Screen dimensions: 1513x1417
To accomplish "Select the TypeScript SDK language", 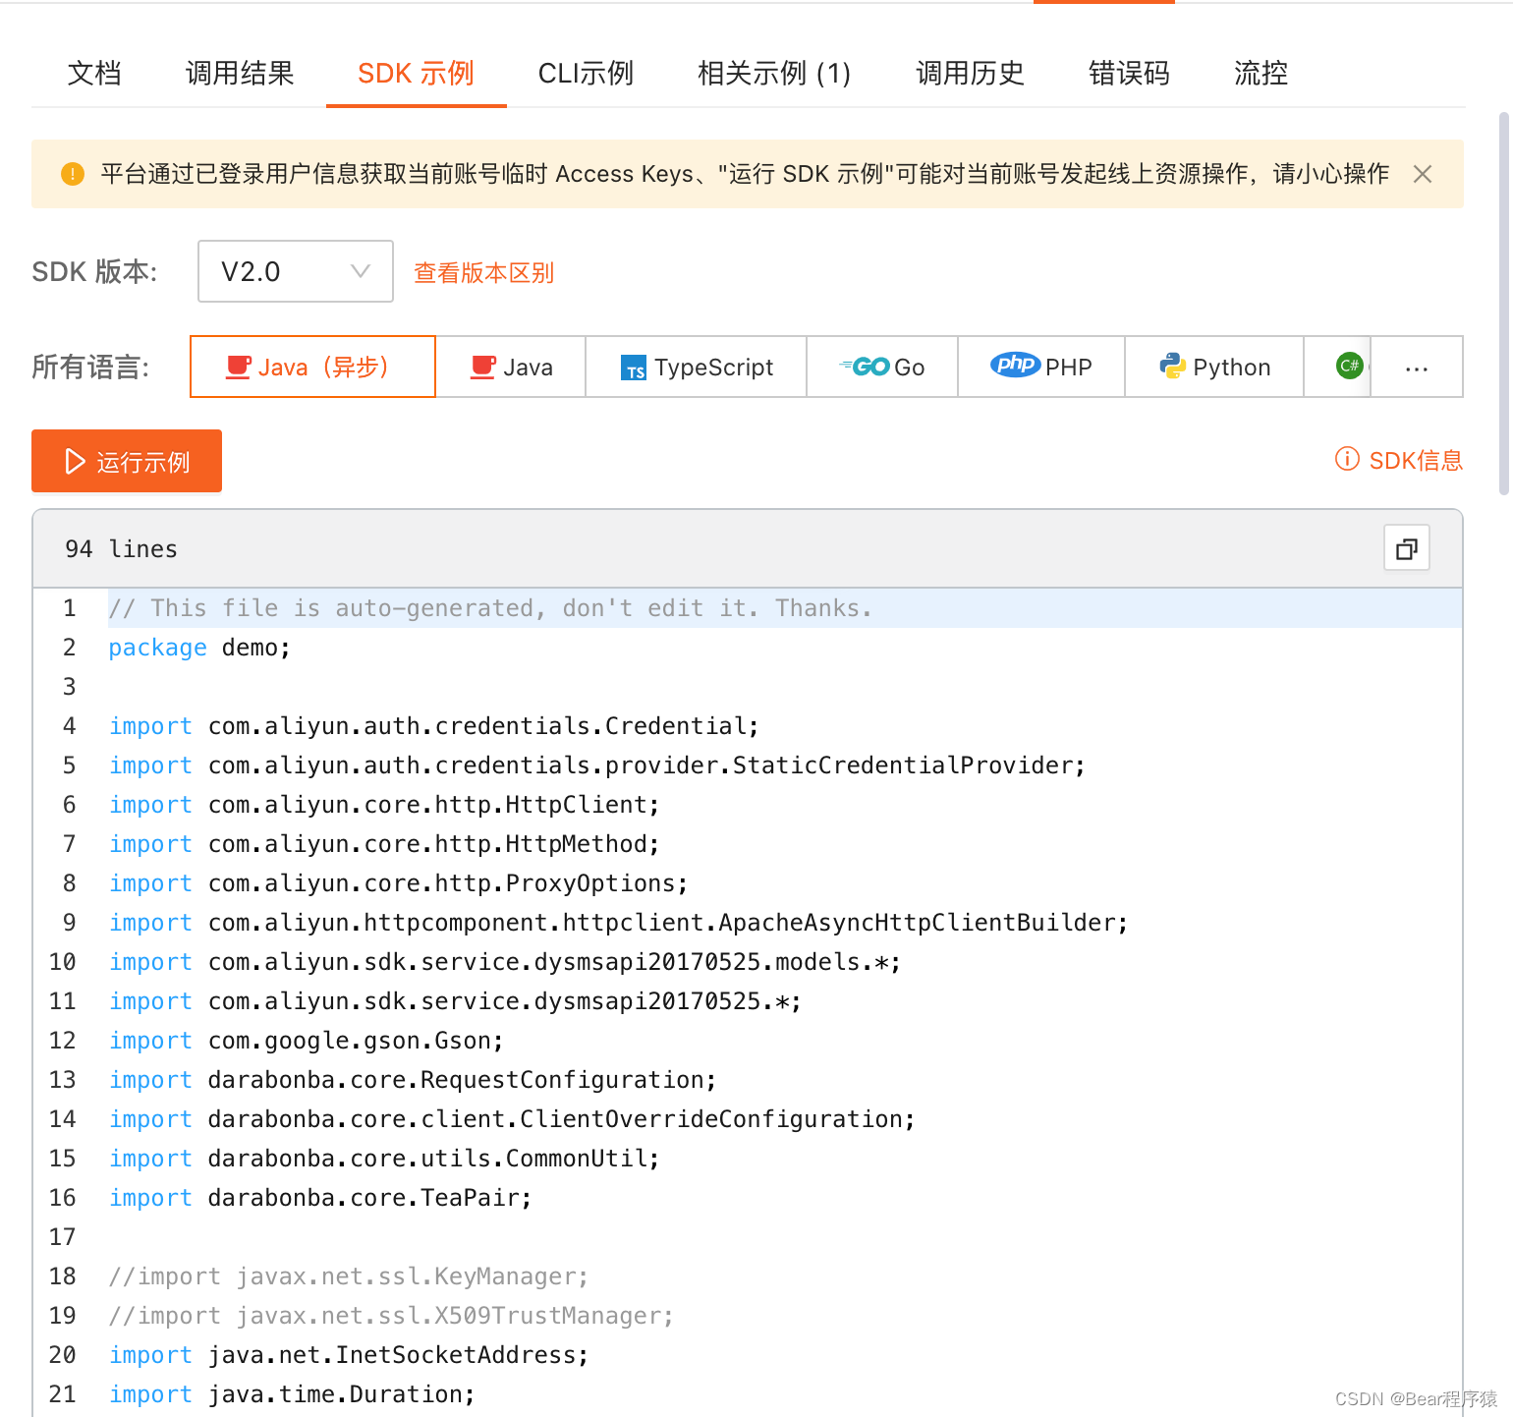I will tap(697, 367).
